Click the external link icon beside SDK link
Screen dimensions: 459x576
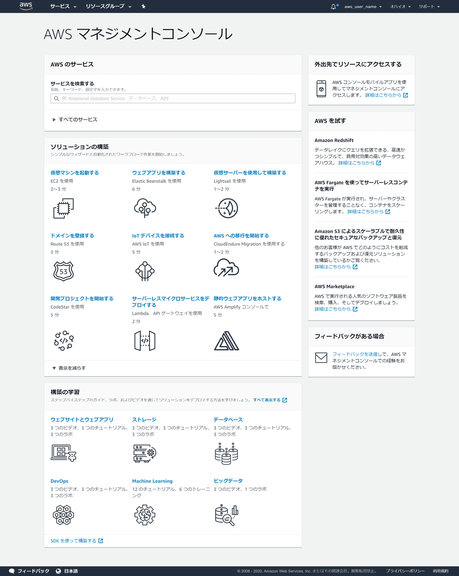tap(101, 541)
